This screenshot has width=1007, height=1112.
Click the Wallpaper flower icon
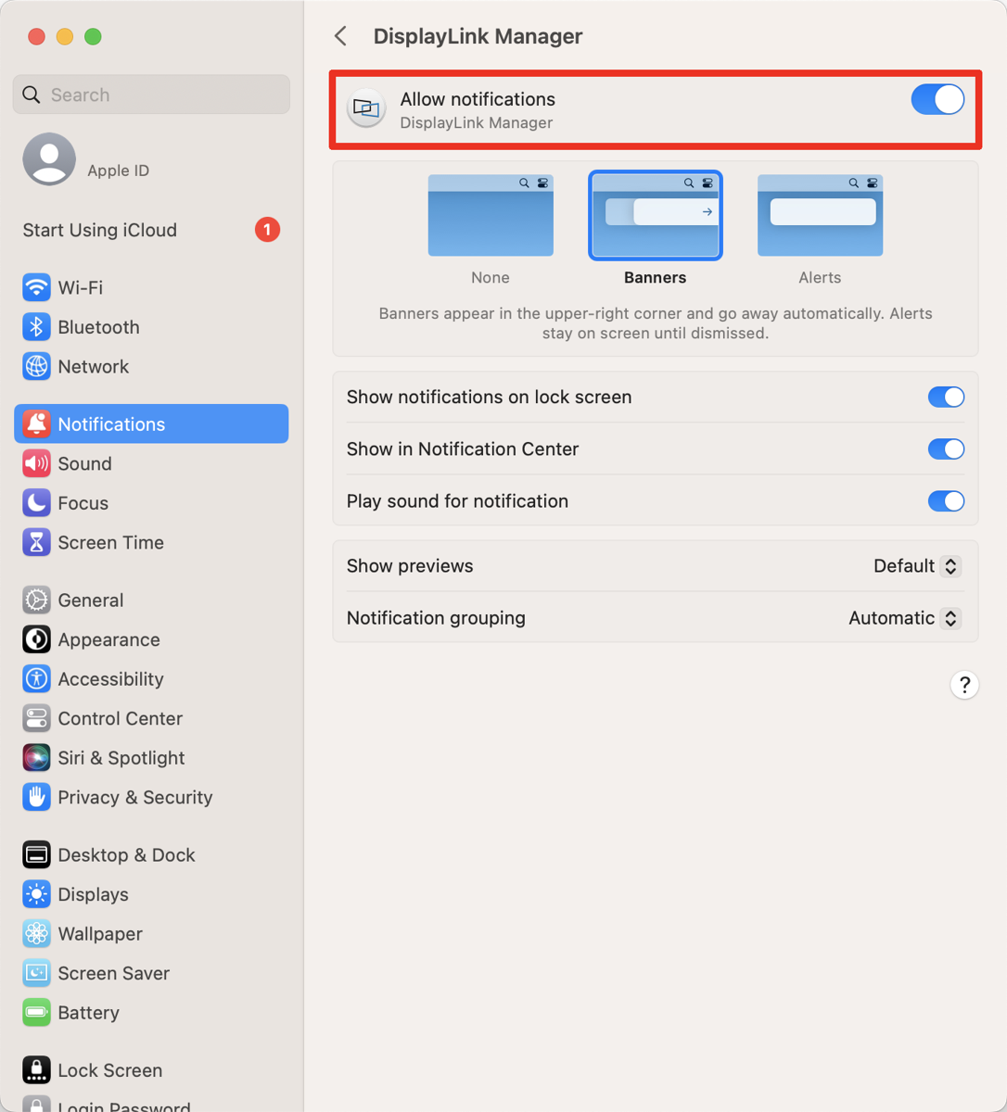[36, 934]
